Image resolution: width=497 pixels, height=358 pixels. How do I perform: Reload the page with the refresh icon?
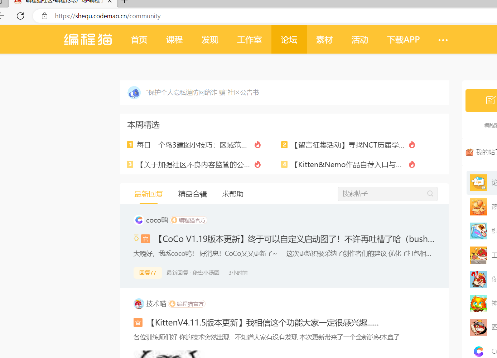pyautogui.click(x=20, y=16)
